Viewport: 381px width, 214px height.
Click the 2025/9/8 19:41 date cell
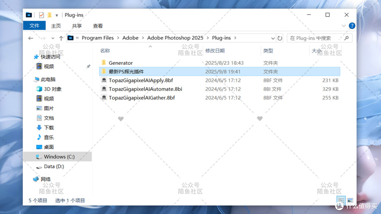pyautogui.click(x=223, y=71)
